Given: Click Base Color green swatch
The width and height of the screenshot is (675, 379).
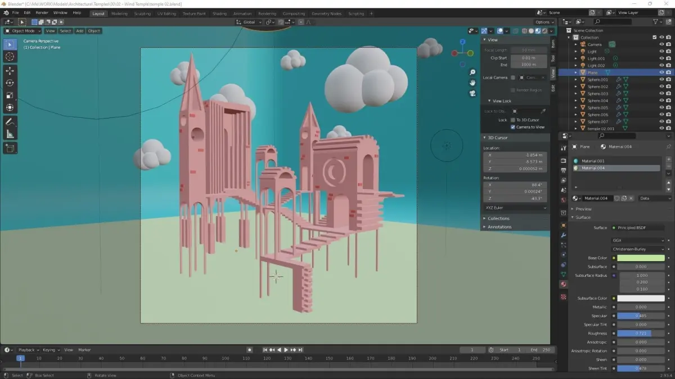Looking at the screenshot, I should pyautogui.click(x=641, y=258).
